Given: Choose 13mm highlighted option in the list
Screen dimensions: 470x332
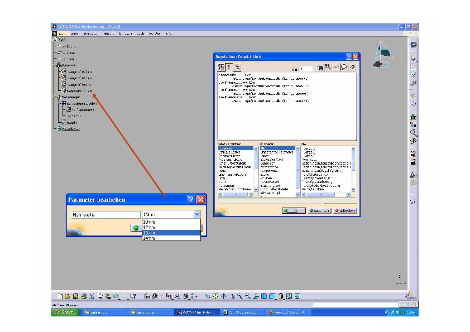Looking at the screenshot, I should [x=171, y=233].
